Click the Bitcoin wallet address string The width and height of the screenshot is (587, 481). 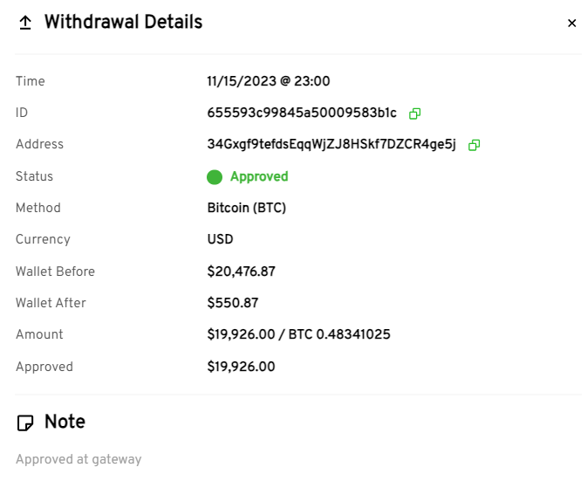(x=331, y=145)
